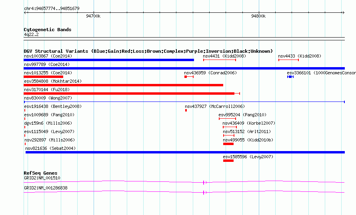Image resolution: width=356 pixels, height=215 pixels.
Task: Open nsv513152 (Arlt2011) variant label
Action: (x=247, y=131)
